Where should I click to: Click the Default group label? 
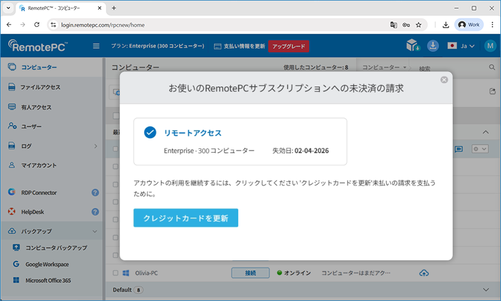click(x=122, y=290)
